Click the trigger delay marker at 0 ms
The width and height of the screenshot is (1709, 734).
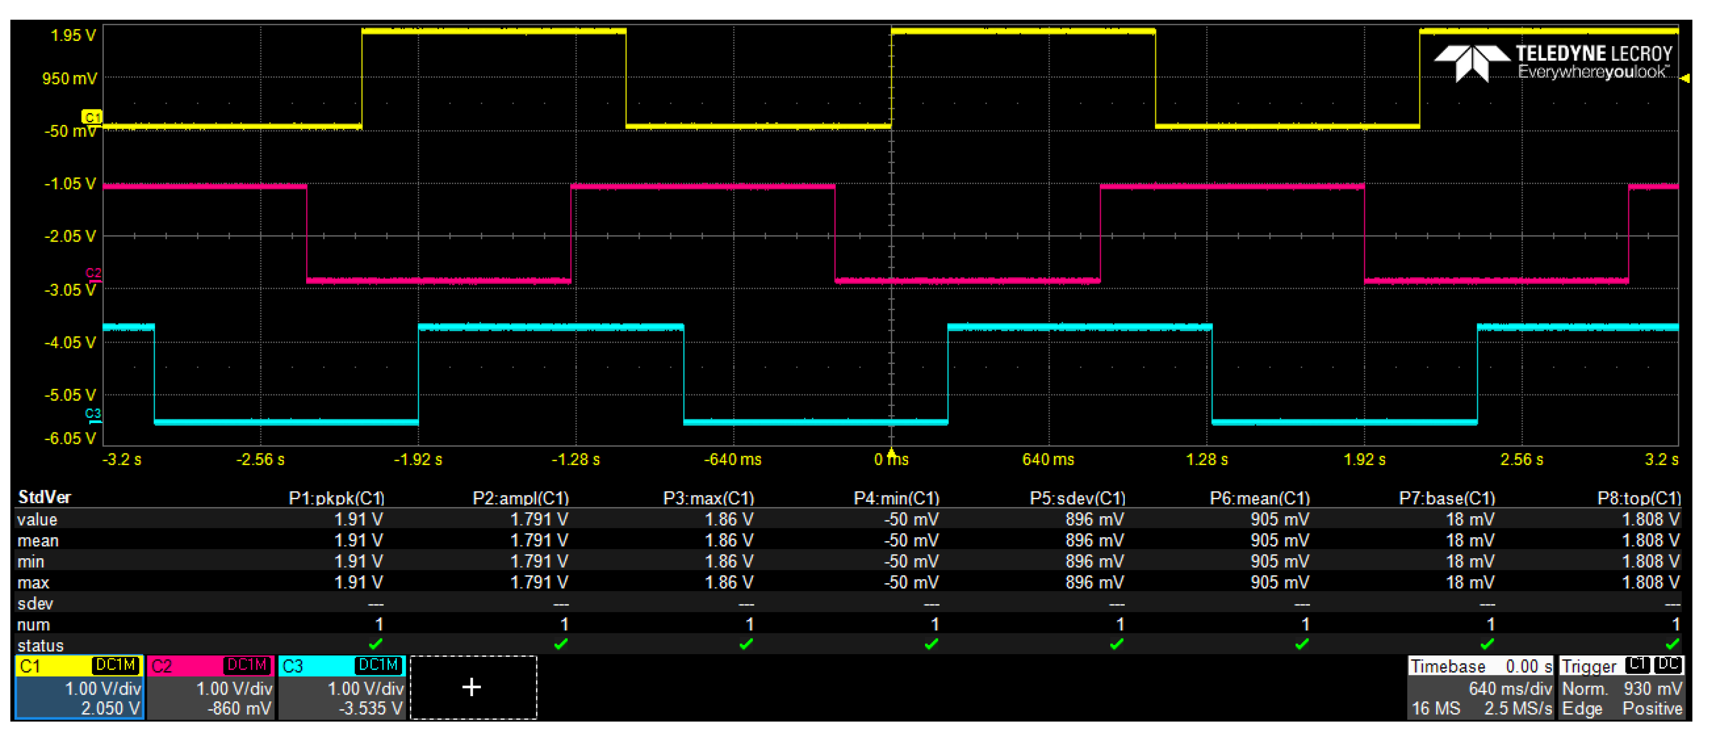[891, 454]
